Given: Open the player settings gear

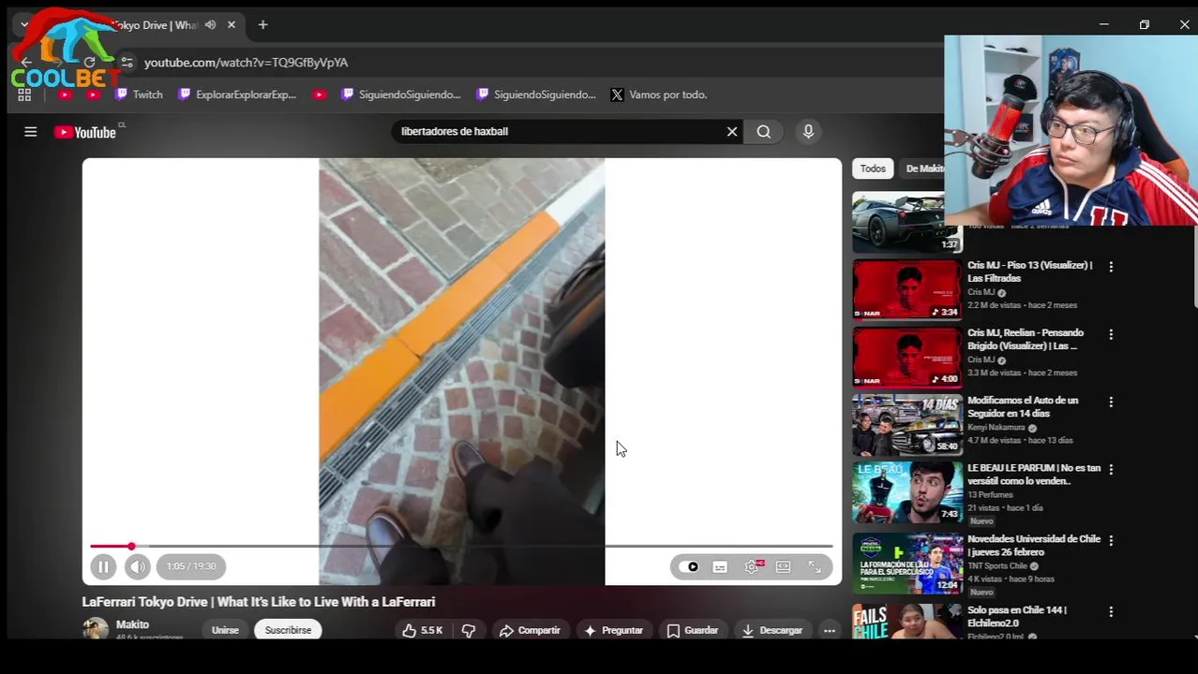Looking at the screenshot, I should [x=752, y=566].
